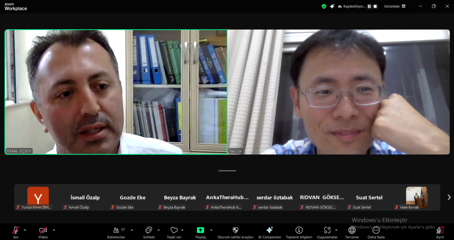454x240 pixels.
Task: Select serdar öztabak participant tile
Action: 274,198
